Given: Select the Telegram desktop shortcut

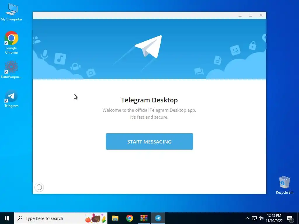Looking at the screenshot, I should click(x=11, y=99).
